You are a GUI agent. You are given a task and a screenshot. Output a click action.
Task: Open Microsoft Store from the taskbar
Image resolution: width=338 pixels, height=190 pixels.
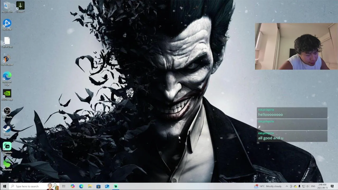(x=98, y=186)
